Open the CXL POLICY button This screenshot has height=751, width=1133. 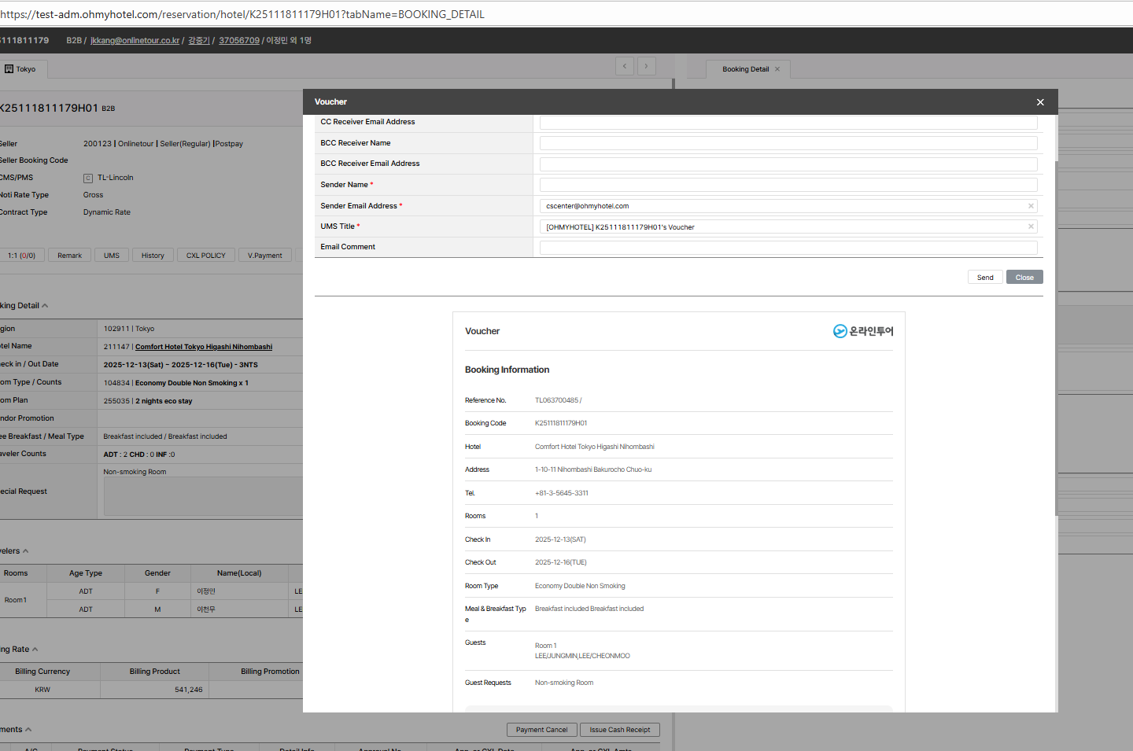coord(205,256)
